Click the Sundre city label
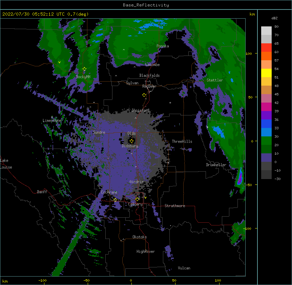292x285 pixels. pyautogui.click(x=99, y=132)
